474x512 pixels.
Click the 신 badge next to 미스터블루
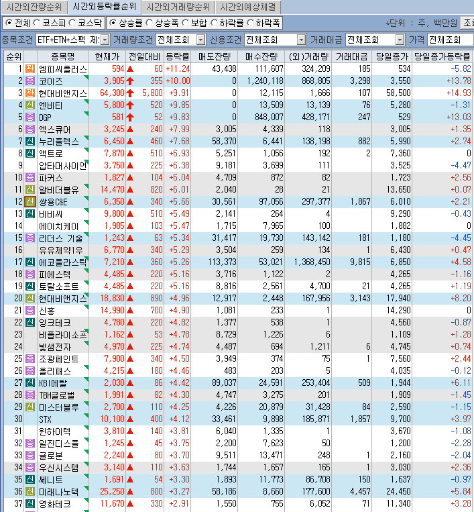click(x=30, y=407)
